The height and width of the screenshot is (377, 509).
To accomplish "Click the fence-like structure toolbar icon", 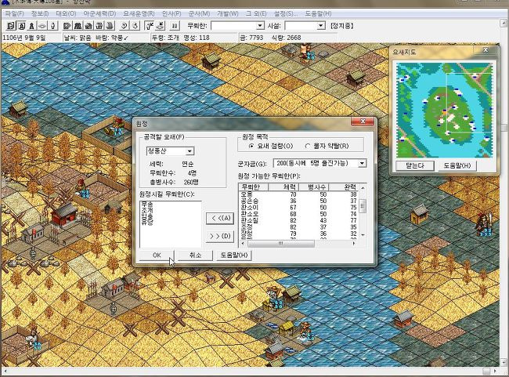I will coord(99,26).
